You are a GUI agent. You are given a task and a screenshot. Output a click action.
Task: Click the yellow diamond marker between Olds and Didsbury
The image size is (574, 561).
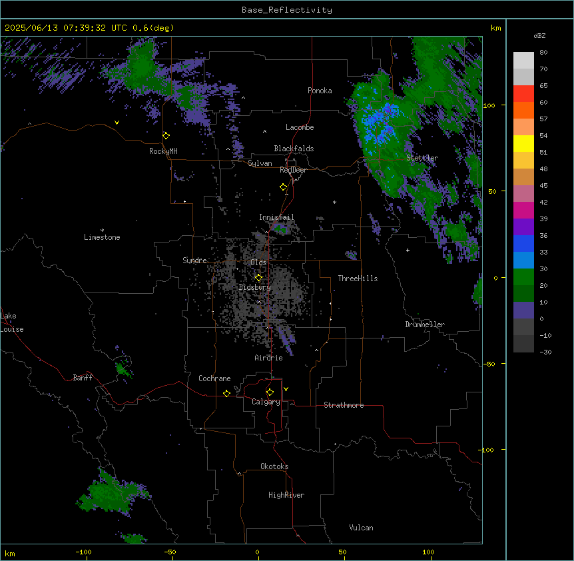(x=258, y=278)
